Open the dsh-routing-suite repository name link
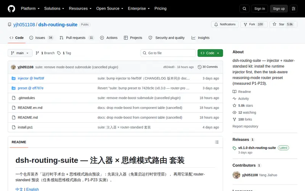 click(58, 24)
